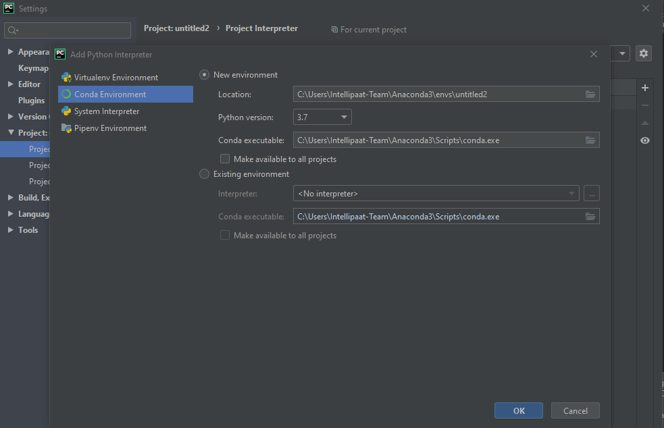Click the Settings search magnifier icon
Viewport: 664px width, 428px height.
(13, 30)
